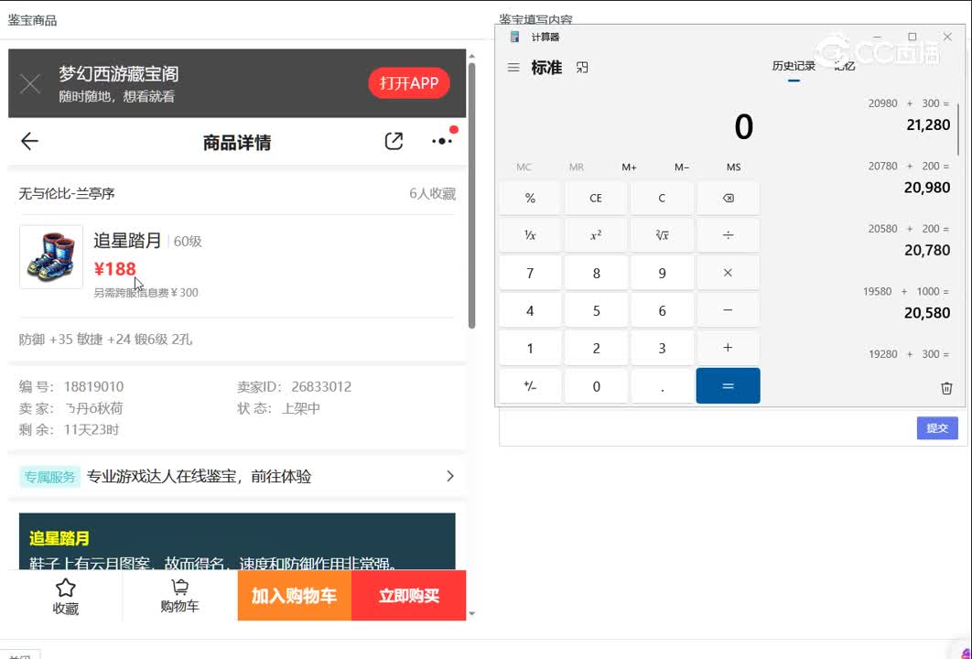Image resolution: width=972 pixels, height=659 pixels.
Task: Click the ¥188 price text
Action: click(x=115, y=268)
